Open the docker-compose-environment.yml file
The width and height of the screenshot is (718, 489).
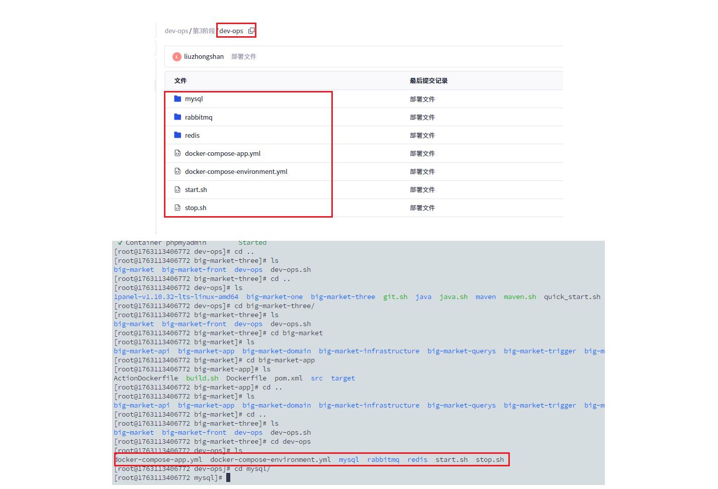[x=236, y=171]
